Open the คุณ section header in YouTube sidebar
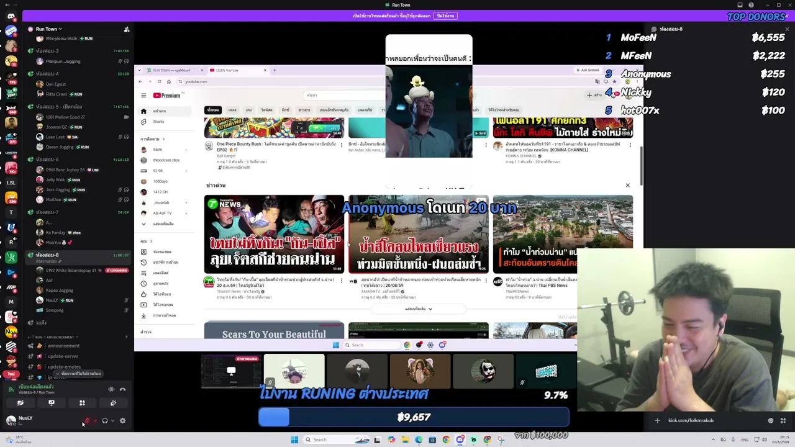 (x=146, y=241)
